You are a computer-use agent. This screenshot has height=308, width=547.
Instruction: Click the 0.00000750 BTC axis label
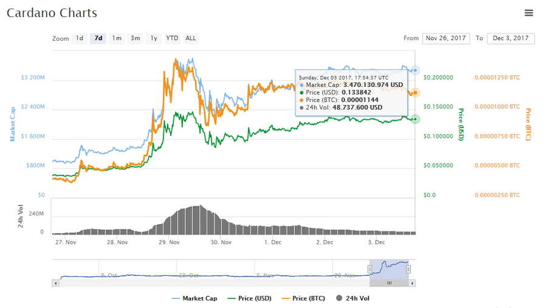(497, 137)
